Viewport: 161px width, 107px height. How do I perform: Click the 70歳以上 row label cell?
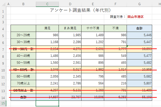[23, 84]
